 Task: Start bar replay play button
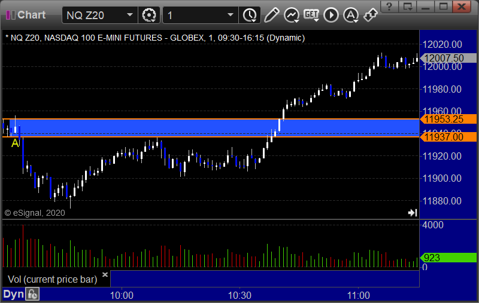(x=331, y=15)
